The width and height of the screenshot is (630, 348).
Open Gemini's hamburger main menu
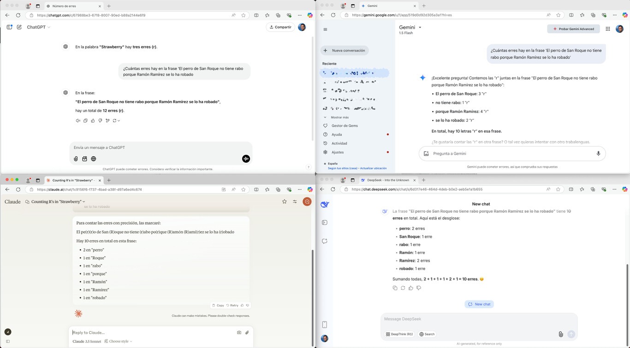tap(325, 29)
